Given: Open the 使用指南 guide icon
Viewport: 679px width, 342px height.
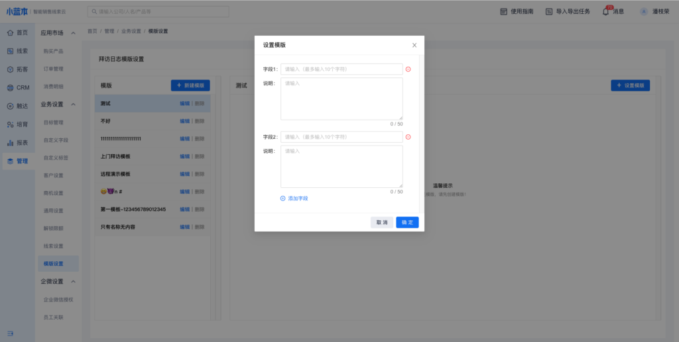Looking at the screenshot, I should click(503, 11).
